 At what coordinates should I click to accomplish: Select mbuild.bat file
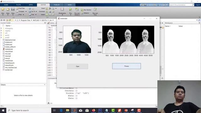point(9,51)
